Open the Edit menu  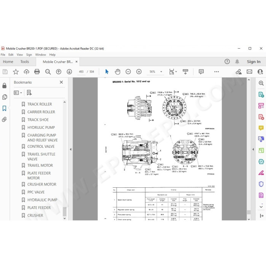point(11,55)
